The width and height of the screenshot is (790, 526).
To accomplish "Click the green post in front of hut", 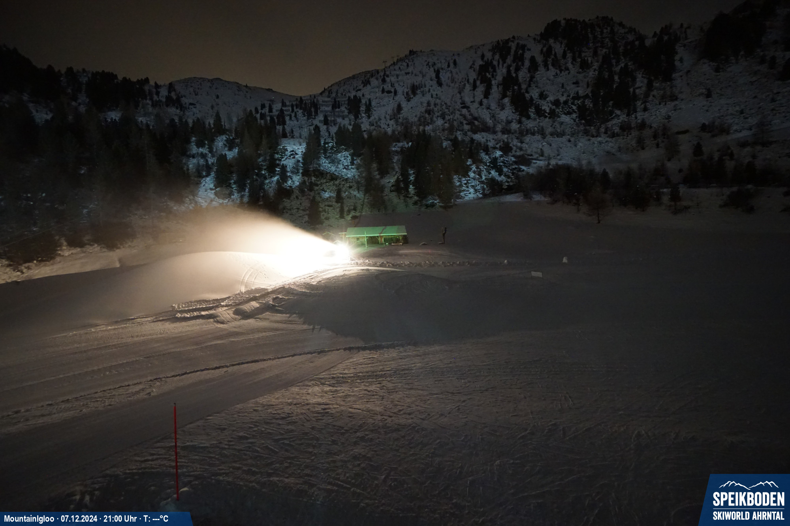I will [x=366, y=240].
